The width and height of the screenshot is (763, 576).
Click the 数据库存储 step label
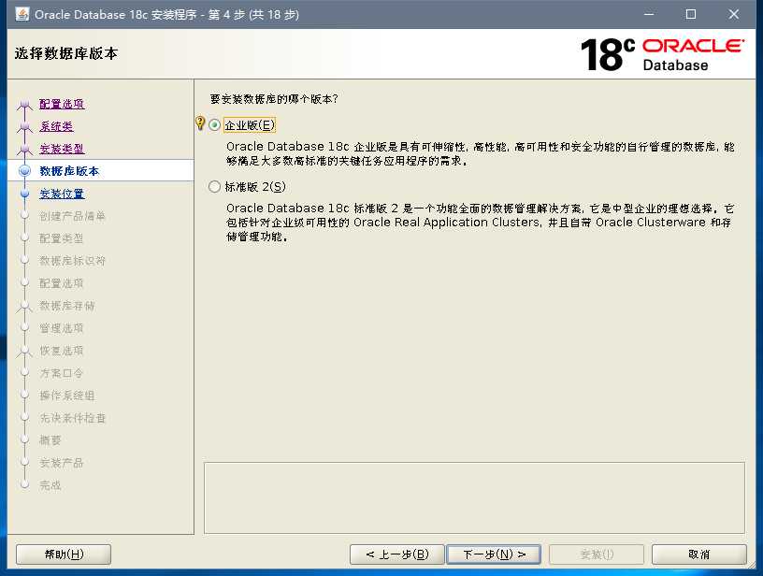pos(67,306)
